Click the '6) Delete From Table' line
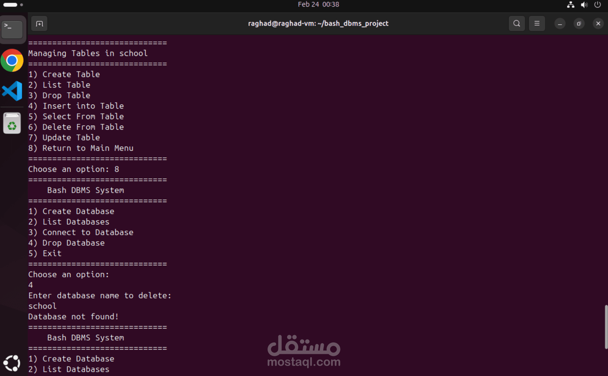The image size is (608, 376). (x=76, y=127)
